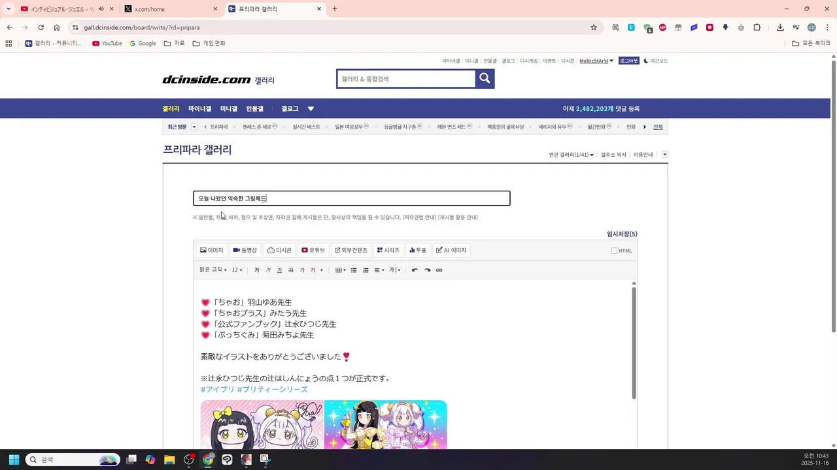837x470 pixels.
Task: Toggle underline text formatting
Action: [279, 270]
